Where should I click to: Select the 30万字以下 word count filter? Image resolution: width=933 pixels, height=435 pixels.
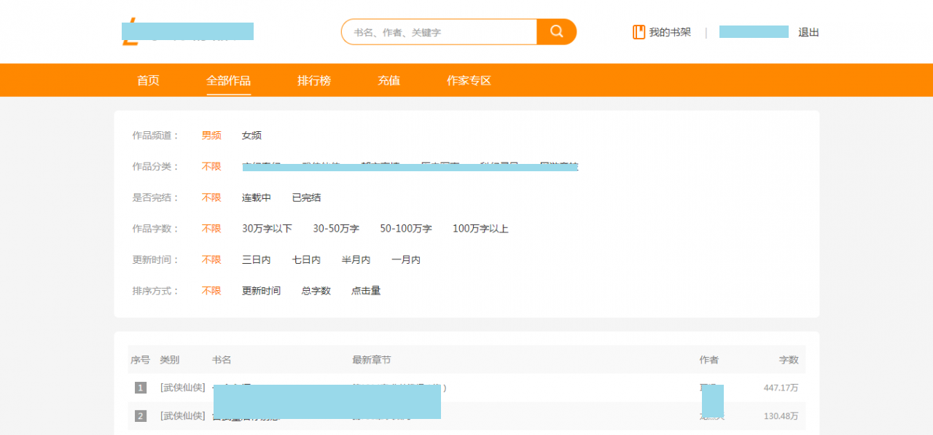[x=267, y=229]
